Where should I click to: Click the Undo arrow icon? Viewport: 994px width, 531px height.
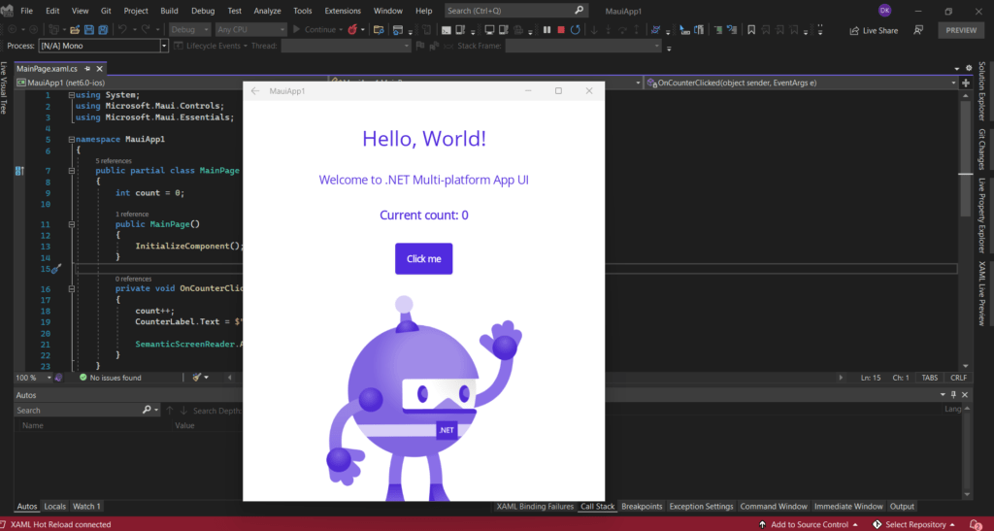(122, 30)
